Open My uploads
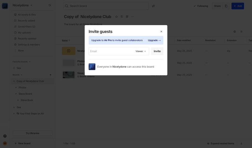The image size is (252, 148). click(33, 33)
